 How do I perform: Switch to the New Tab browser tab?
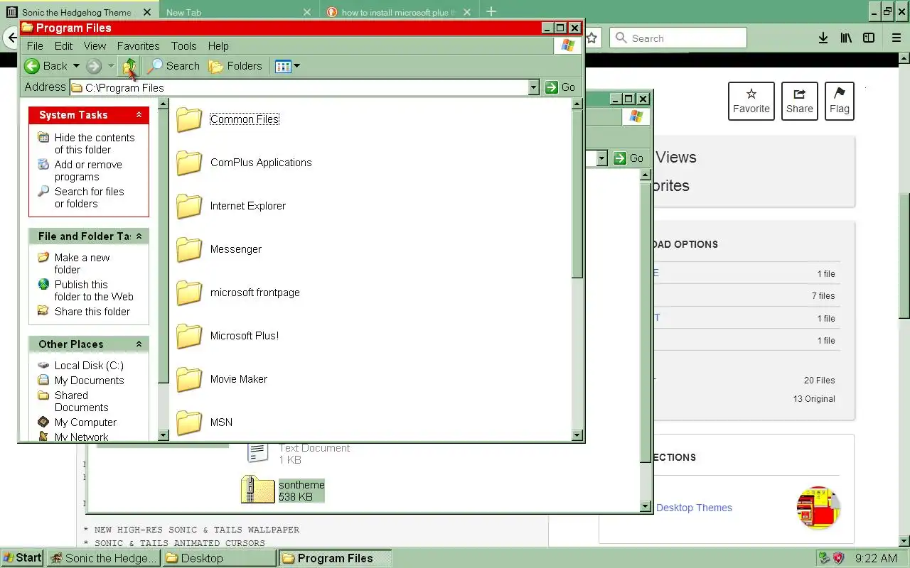pos(238,12)
